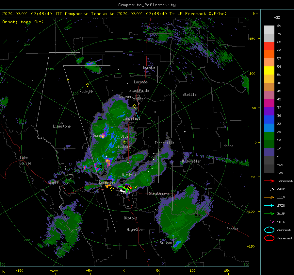Image resolution: width=294 pixels, height=275 pixels.
Task: Click the magenta 18TS track arrow
Action: pyautogui.click(x=269, y=222)
